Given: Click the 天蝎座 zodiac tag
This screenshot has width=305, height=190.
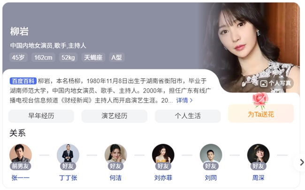Looking at the screenshot, I should tap(93, 57).
